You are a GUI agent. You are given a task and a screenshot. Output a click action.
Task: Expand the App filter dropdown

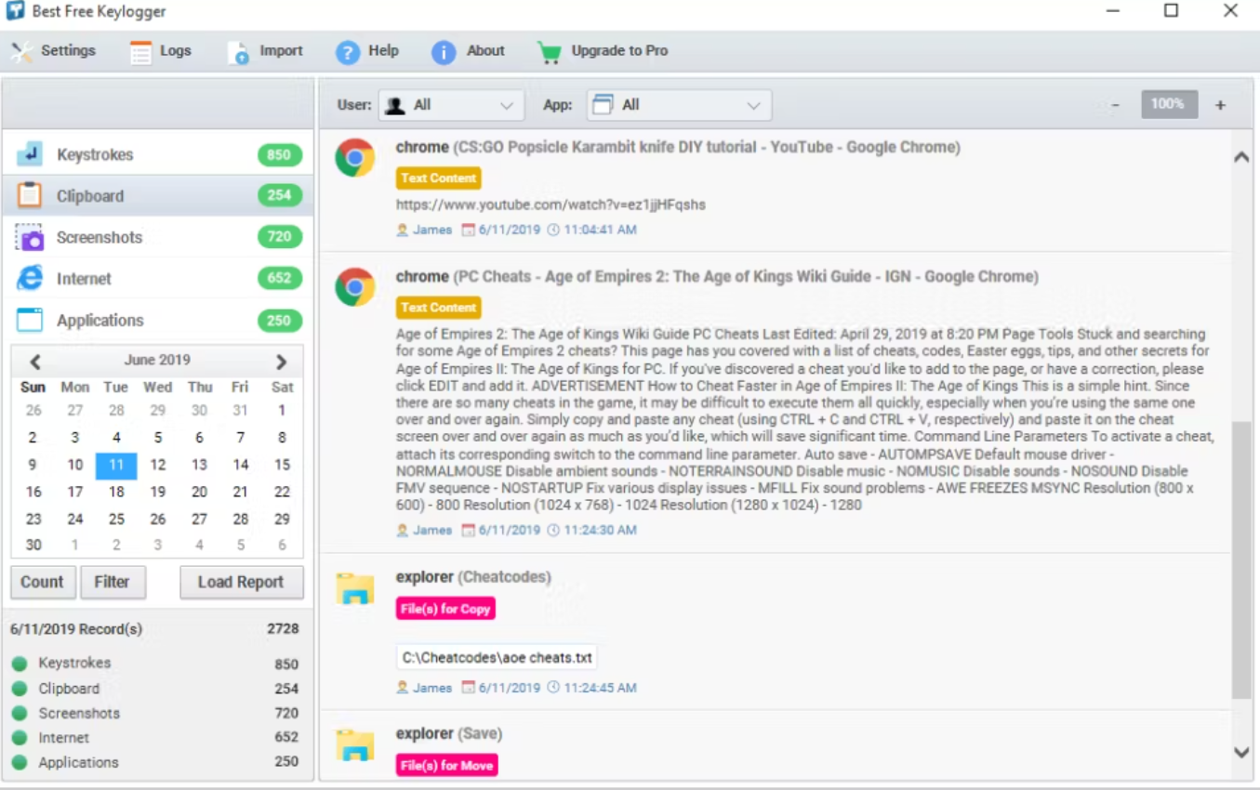pyautogui.click(x=678, y=105)
